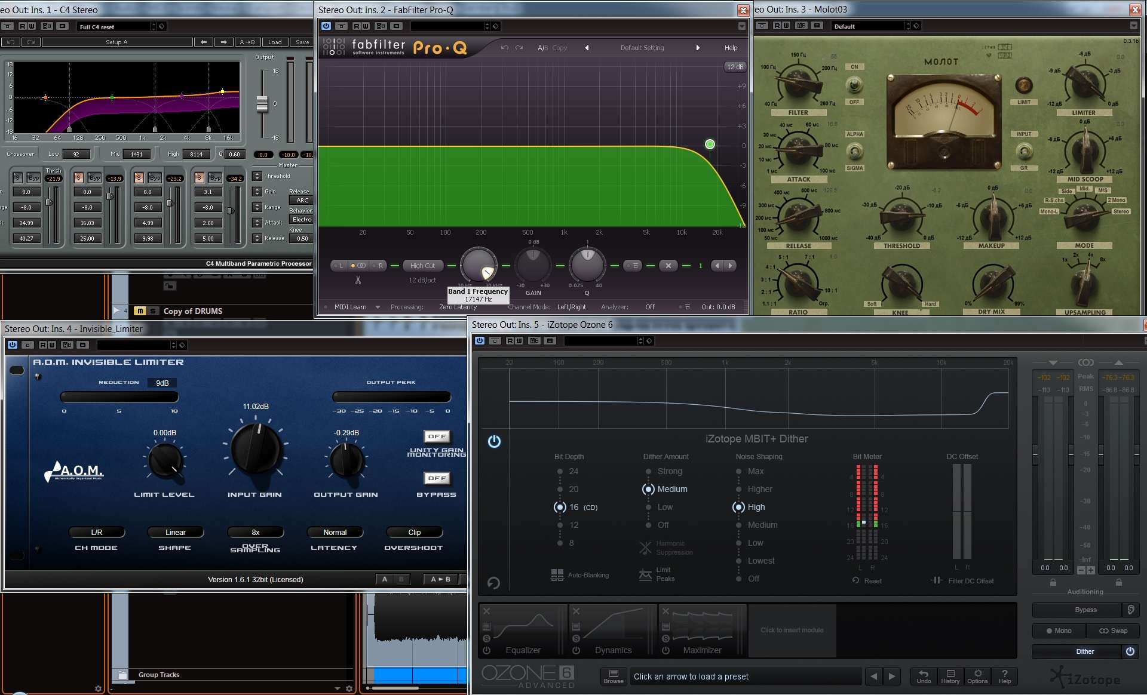1147x695 pixels.
Task: Open the LATENCY Normal selector
Action: click(x=335, y=532)
